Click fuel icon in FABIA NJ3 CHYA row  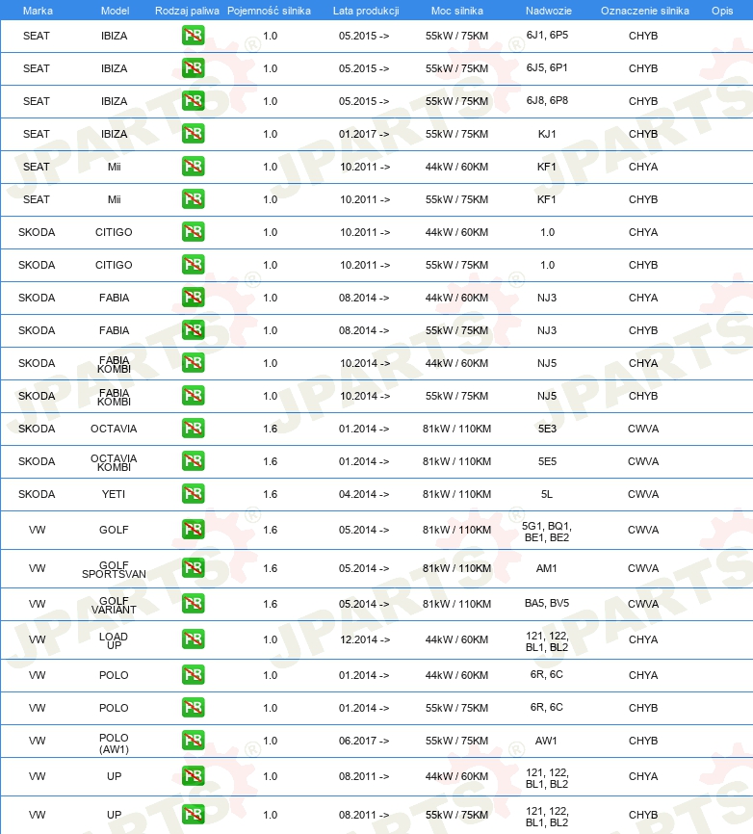(x=193, y=298)
